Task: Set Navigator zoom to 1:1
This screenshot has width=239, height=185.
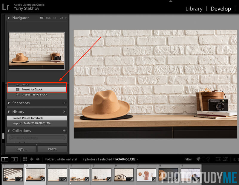Action: click(55, 18)
